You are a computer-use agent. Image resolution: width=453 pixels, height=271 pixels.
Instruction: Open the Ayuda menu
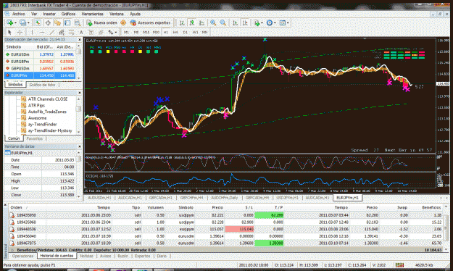point(135,14)
